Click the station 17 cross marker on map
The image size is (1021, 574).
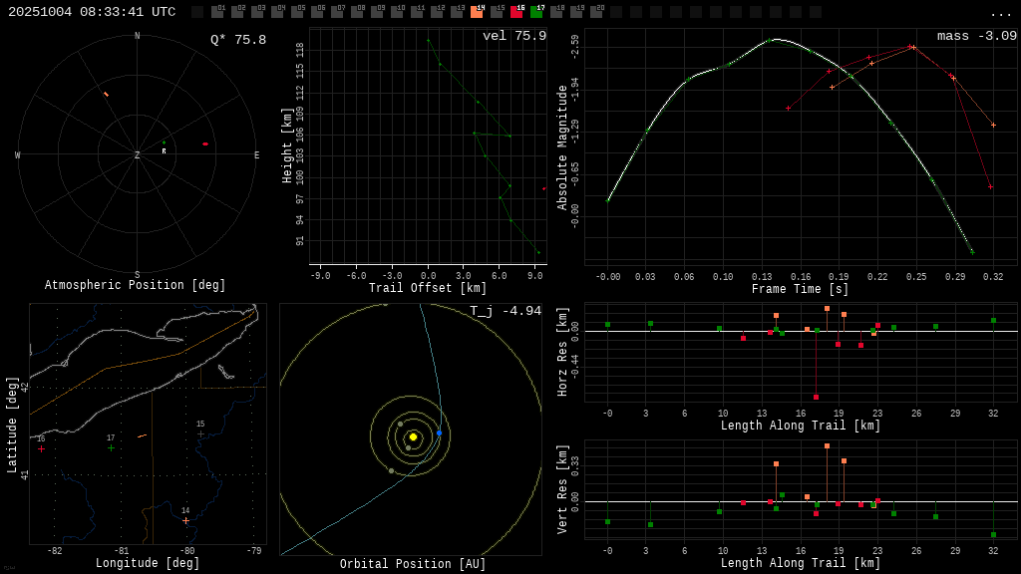(111, 448)
